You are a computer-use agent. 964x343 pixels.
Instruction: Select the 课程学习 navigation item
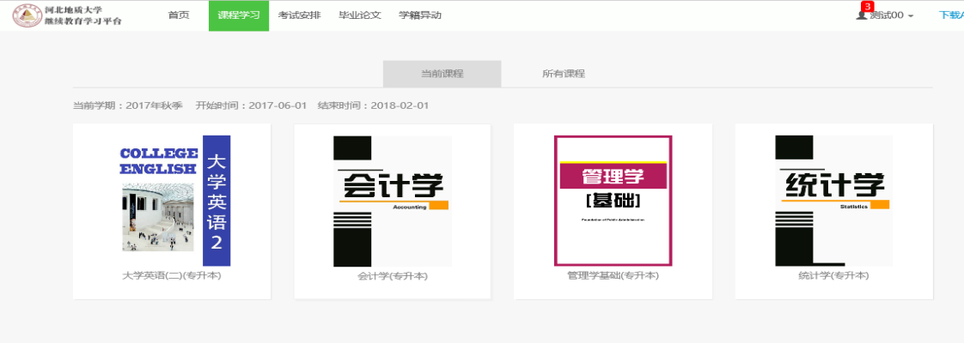coord(239,15)
